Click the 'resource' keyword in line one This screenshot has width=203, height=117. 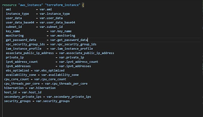[9, 5]
